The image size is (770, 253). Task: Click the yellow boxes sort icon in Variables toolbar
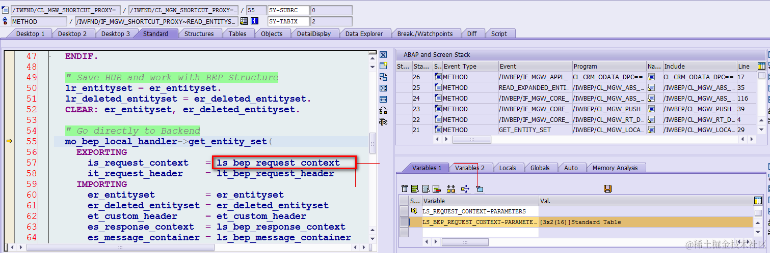450,189
